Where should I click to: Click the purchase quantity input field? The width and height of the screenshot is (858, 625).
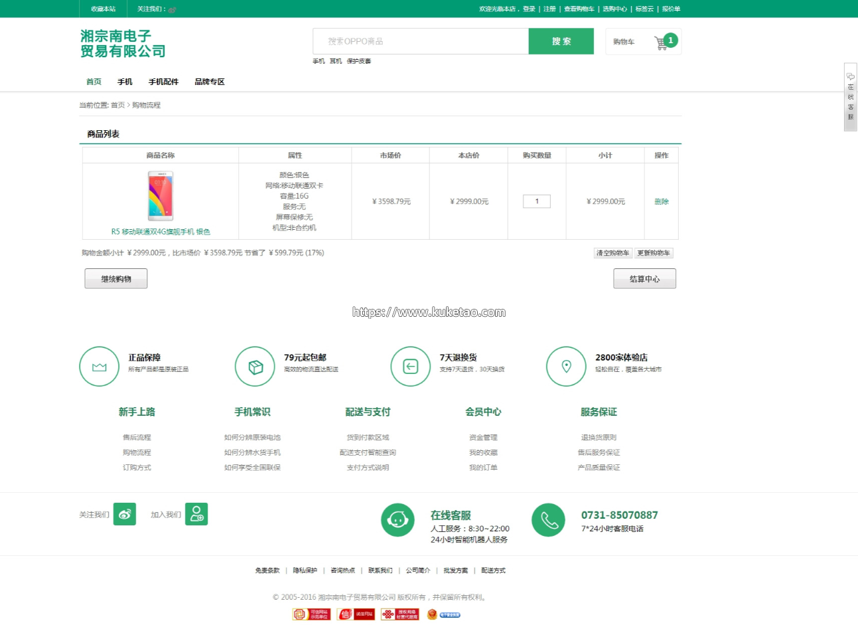[x=537, y=201]
